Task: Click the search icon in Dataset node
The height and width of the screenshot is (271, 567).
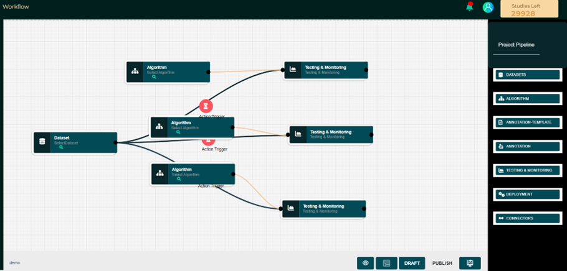Action: pos(61,147)
